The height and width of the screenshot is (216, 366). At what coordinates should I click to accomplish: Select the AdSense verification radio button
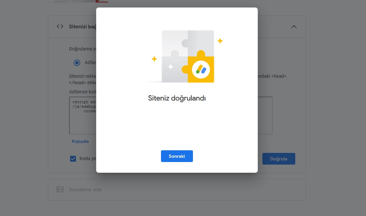coord(77,63)
